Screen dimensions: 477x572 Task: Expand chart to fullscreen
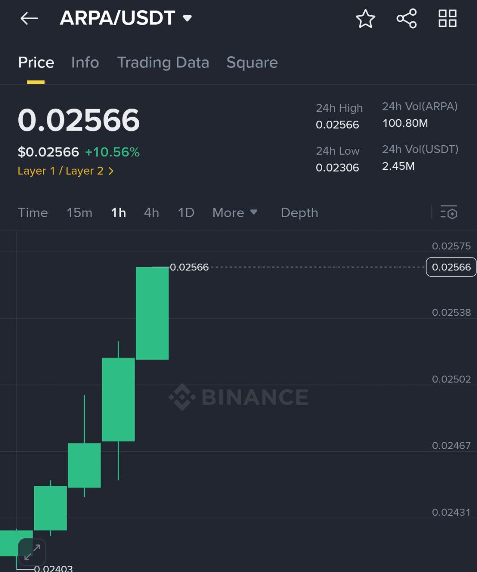pyautogui.click(x=32, y=552)
